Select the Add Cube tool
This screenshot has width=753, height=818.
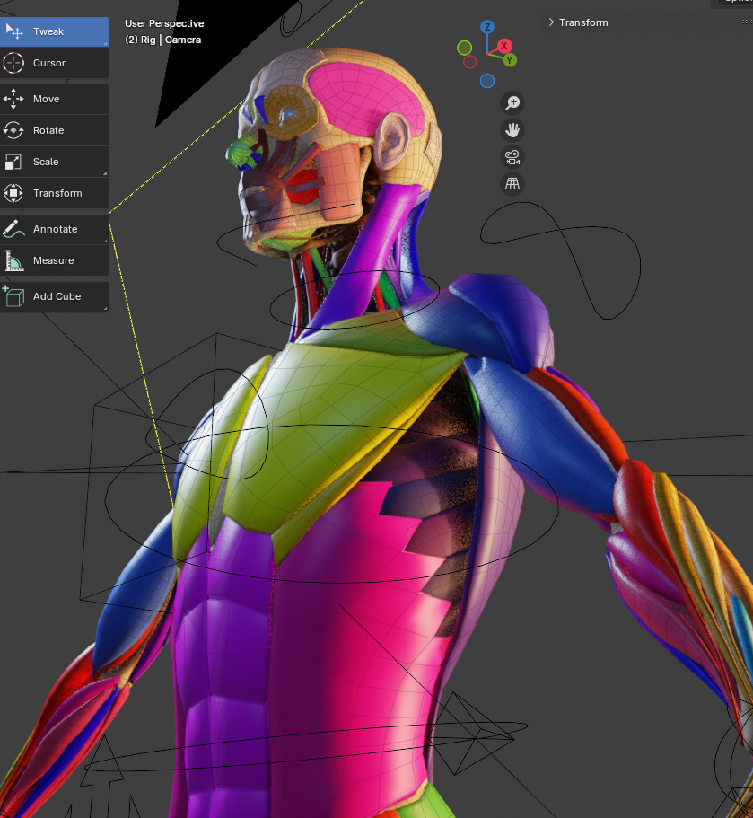[x=54, y=296]
